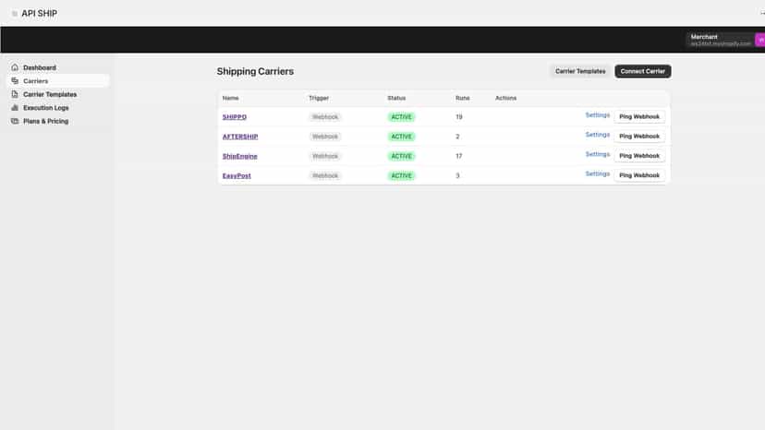Ping Webhook for EasyPost
The image size is (765, 430).
639,175
